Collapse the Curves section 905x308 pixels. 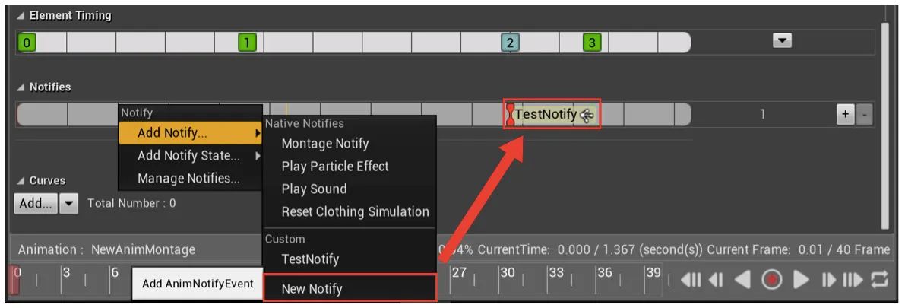tap(21, 181)
